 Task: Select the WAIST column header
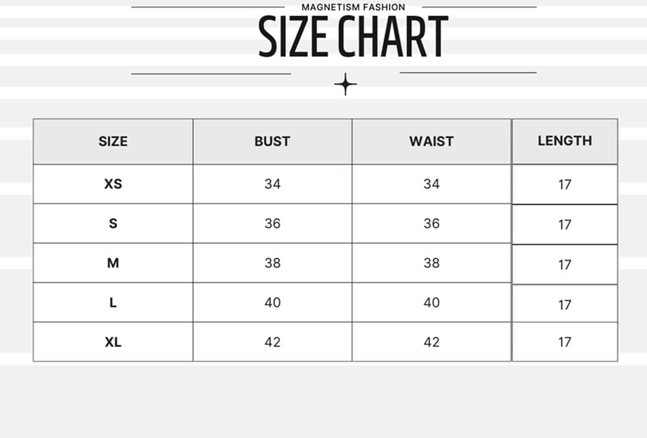[432, 141]
